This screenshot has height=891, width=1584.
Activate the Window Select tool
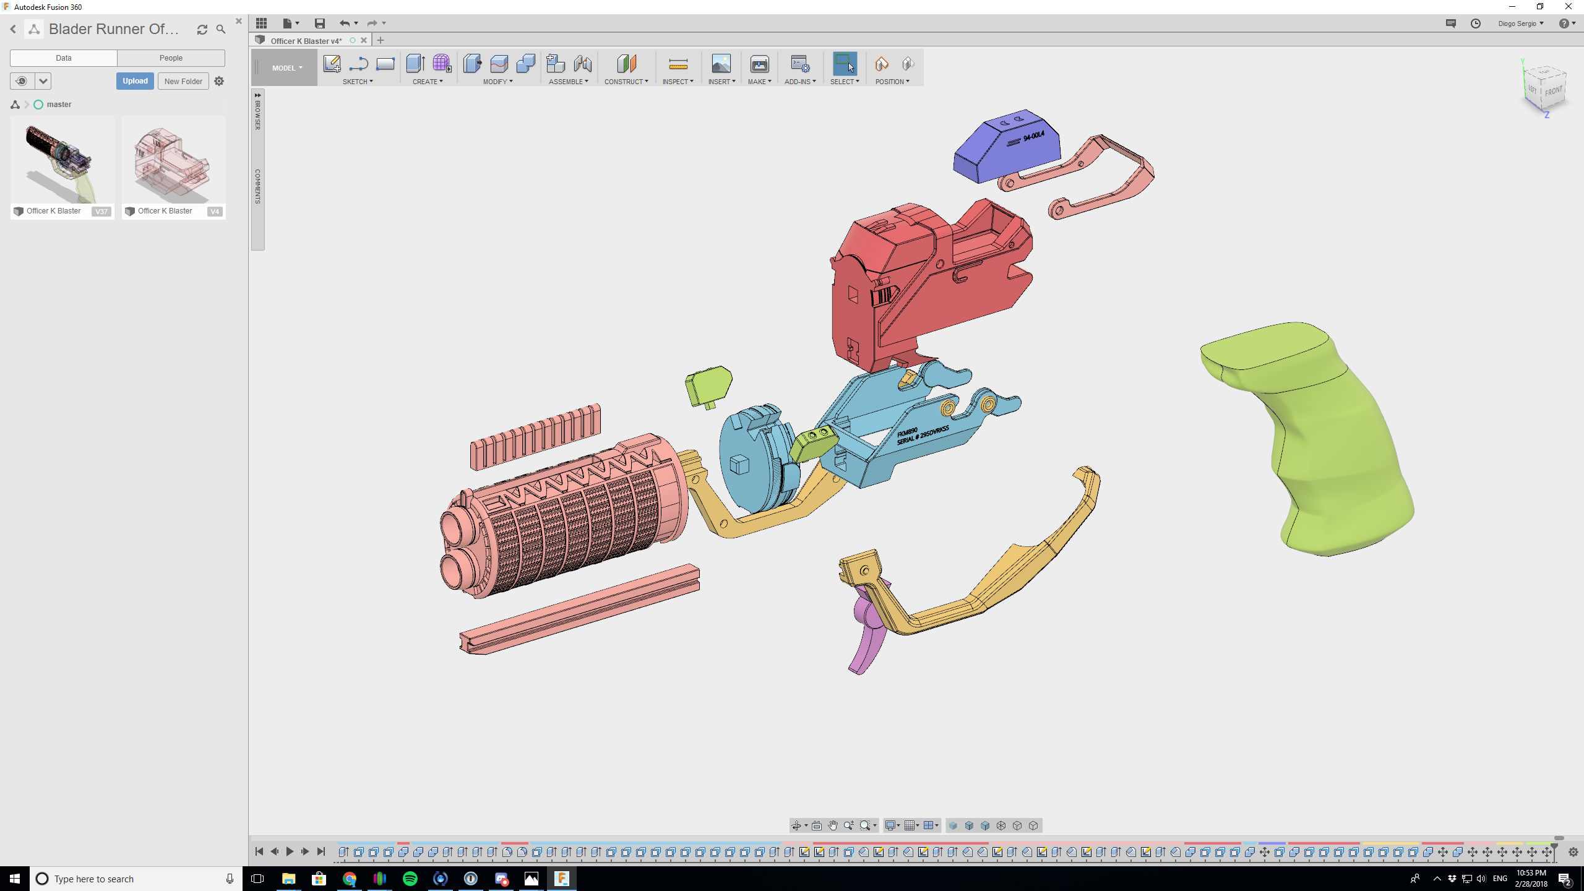tap(845, 64)
